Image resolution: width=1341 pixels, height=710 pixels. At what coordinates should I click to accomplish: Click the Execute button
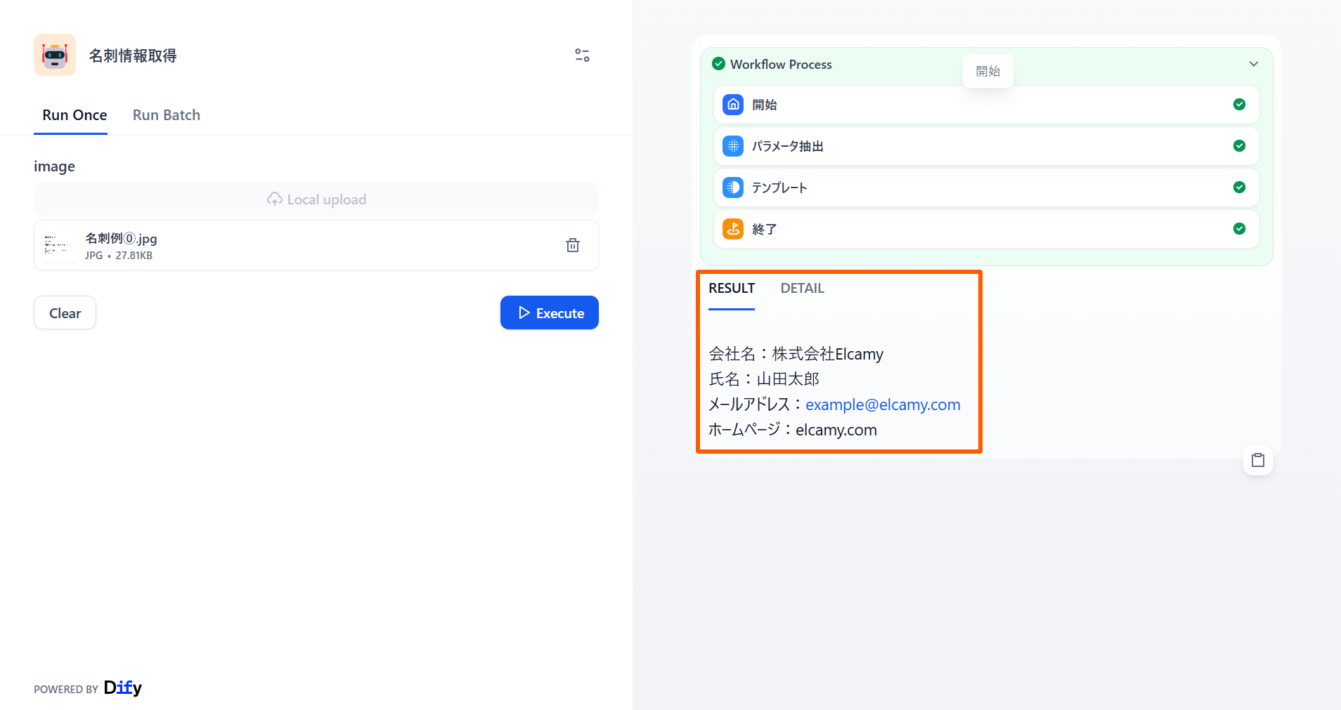coord(550,313)
